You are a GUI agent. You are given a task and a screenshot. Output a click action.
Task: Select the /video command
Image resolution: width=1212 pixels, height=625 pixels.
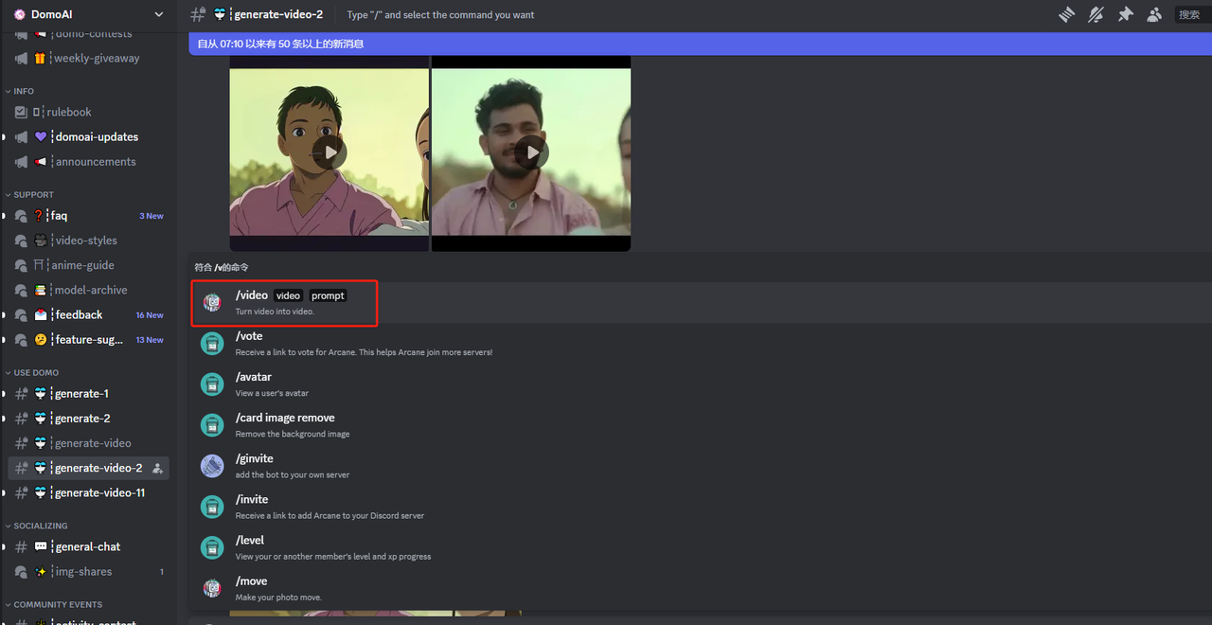tap(700, 302)
